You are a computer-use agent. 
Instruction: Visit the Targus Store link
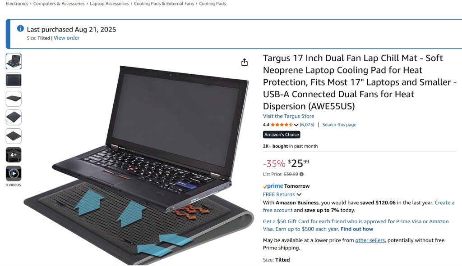[x=288, y=116]
